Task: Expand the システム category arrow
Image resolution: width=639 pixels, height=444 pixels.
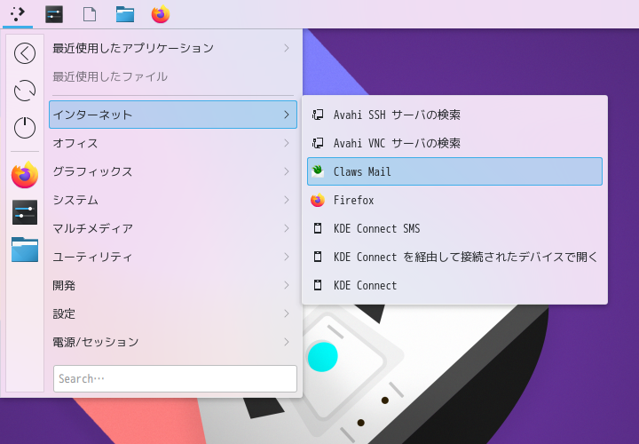Action: pyautogui.click(x=287, y=200)
